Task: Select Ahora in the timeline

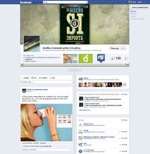Action: coord(134,11)
